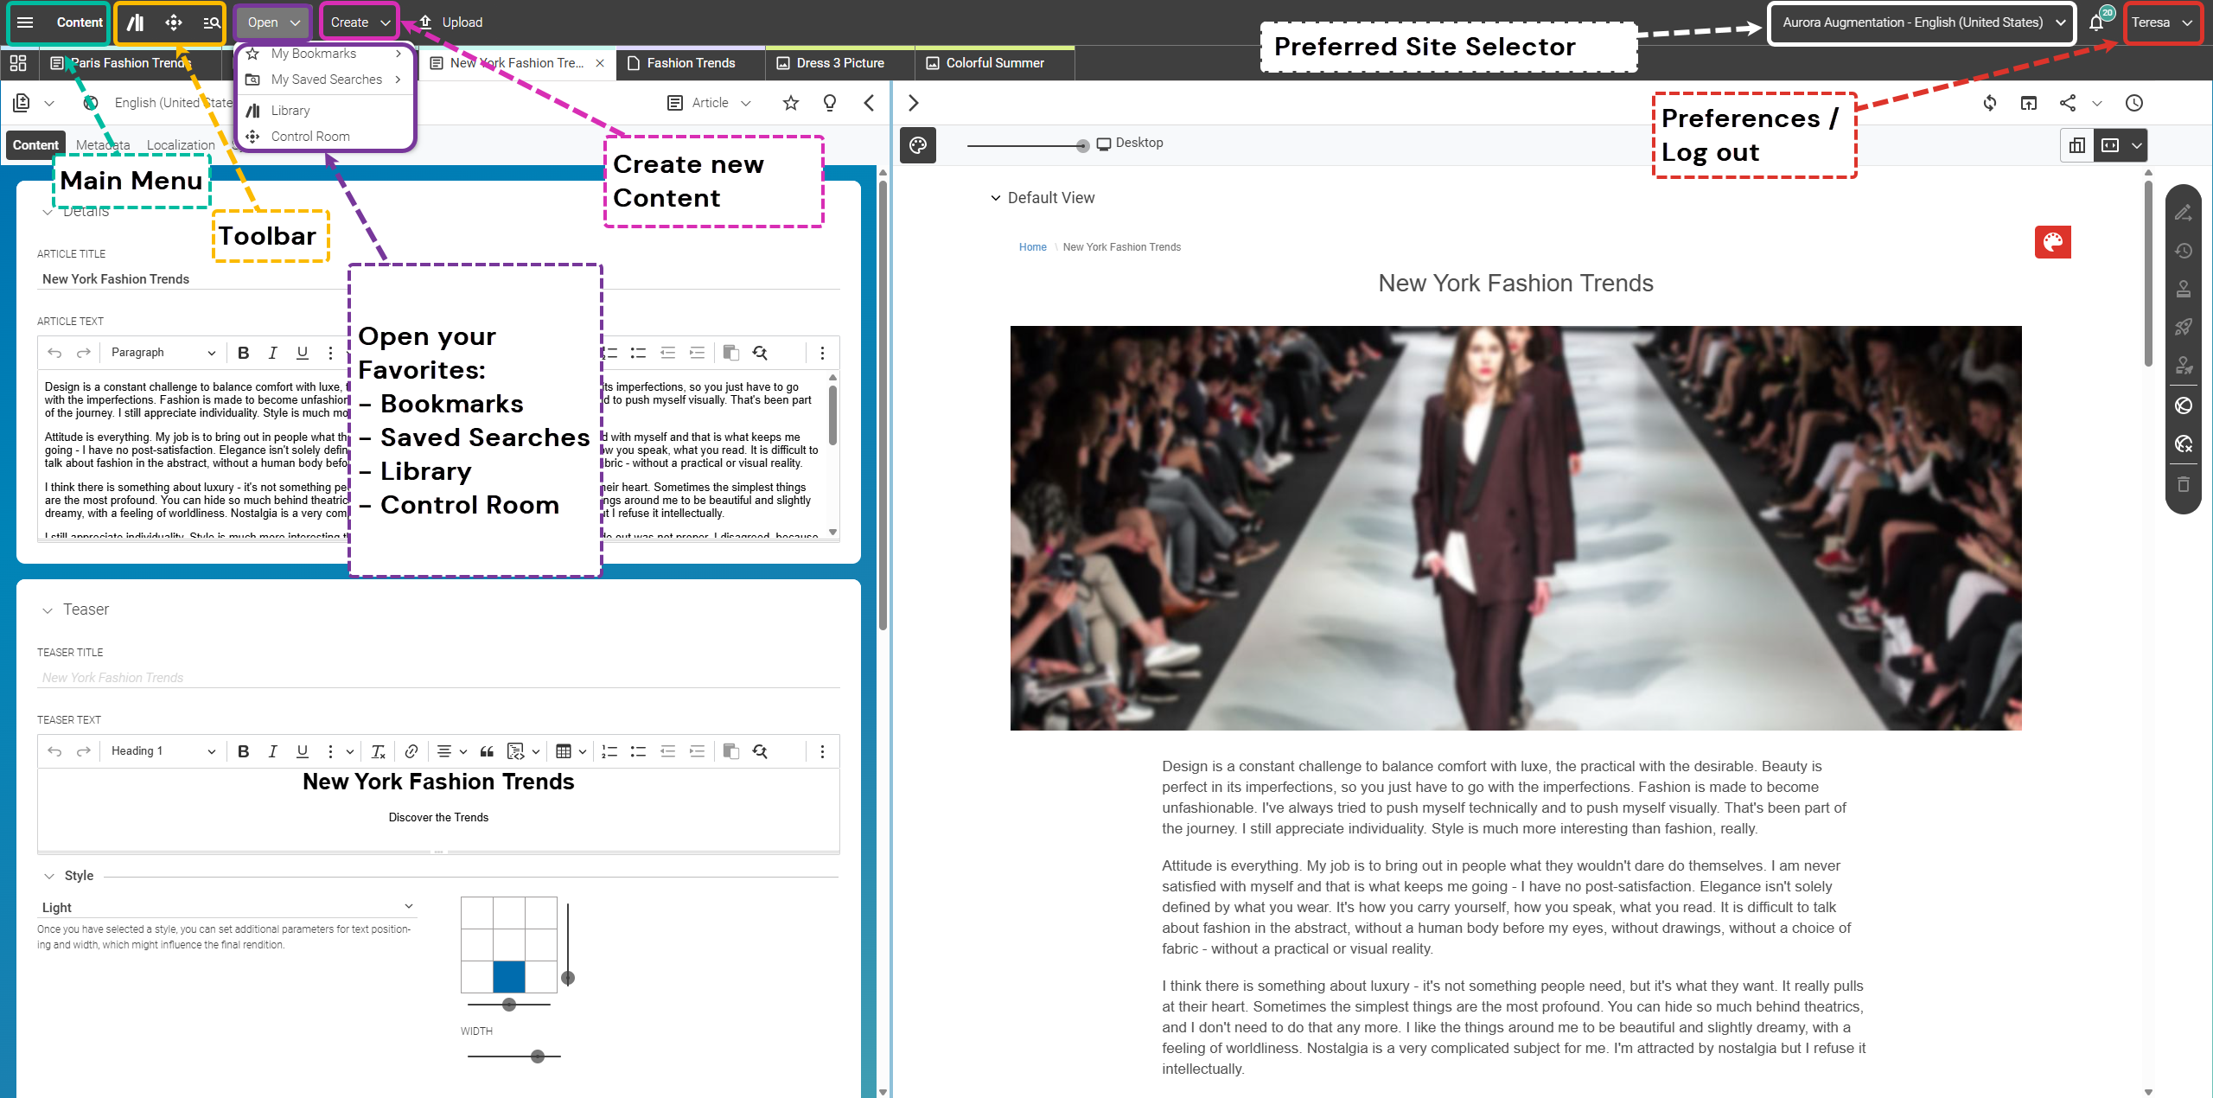Follow the Home breadcrumb link

pyautogui.click(x=1032, y=247)
